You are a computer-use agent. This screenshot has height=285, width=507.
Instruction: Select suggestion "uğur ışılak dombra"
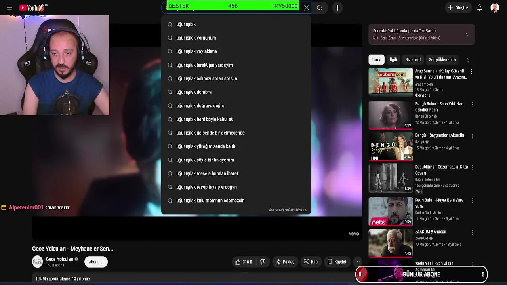236,92
